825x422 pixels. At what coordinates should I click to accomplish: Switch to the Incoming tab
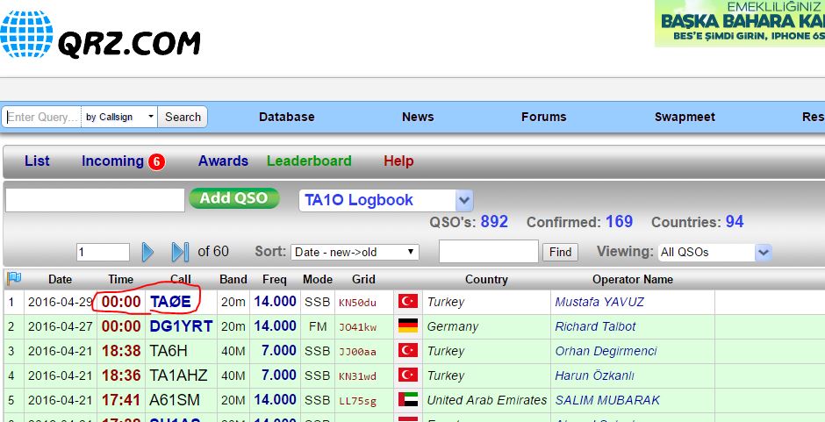click(x=112, y=161)
